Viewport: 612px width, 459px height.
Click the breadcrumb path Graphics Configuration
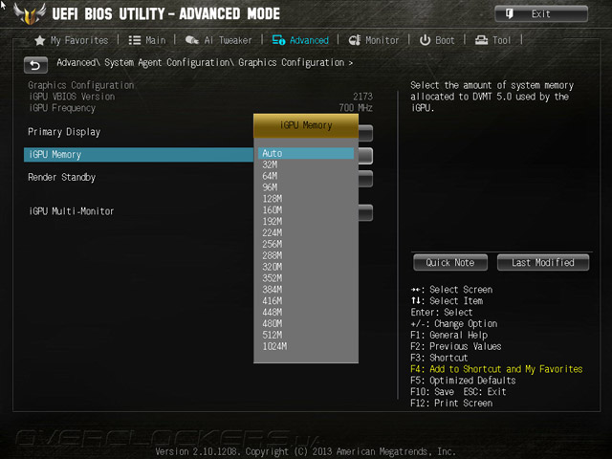coord(291,62)
